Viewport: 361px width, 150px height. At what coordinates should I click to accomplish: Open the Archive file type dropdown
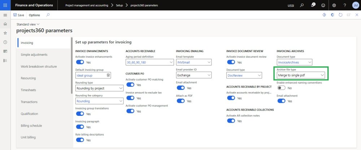pos(301,75)
